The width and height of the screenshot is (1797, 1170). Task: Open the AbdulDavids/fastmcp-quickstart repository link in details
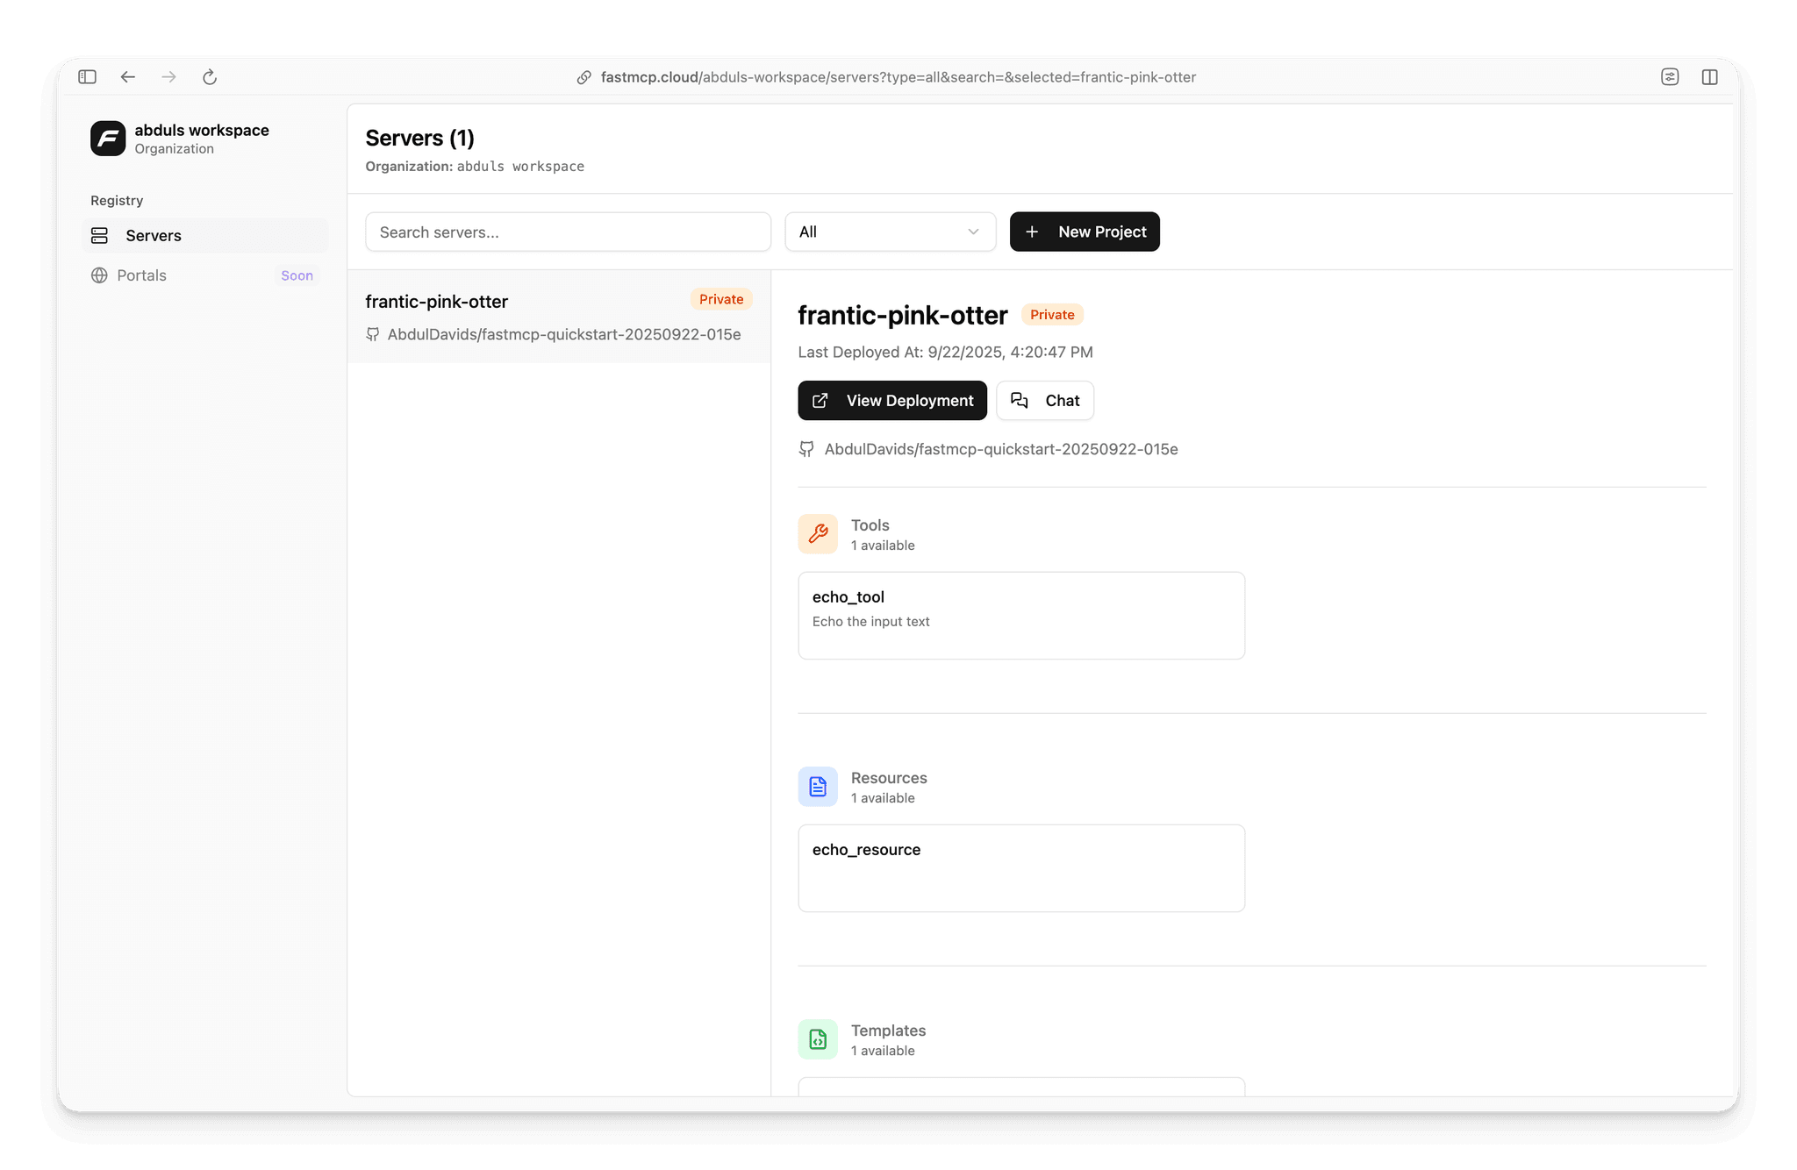click(x=1001, y=449)
